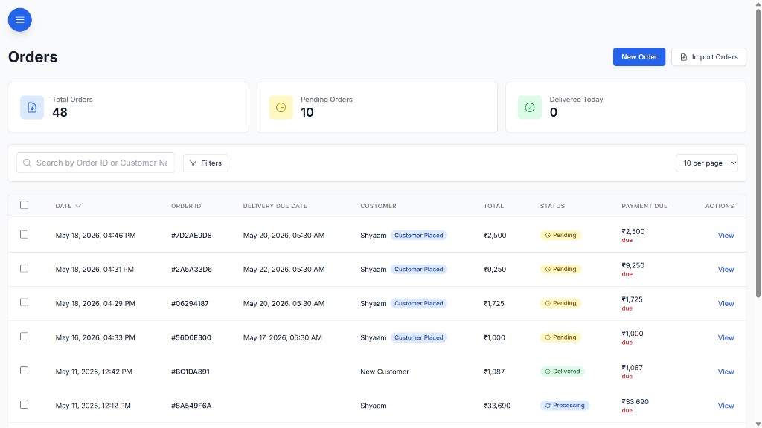Viewport: 762px width, 428px height.
Task: Click the search magnifier icon
Action: click(x=28, y=163)
